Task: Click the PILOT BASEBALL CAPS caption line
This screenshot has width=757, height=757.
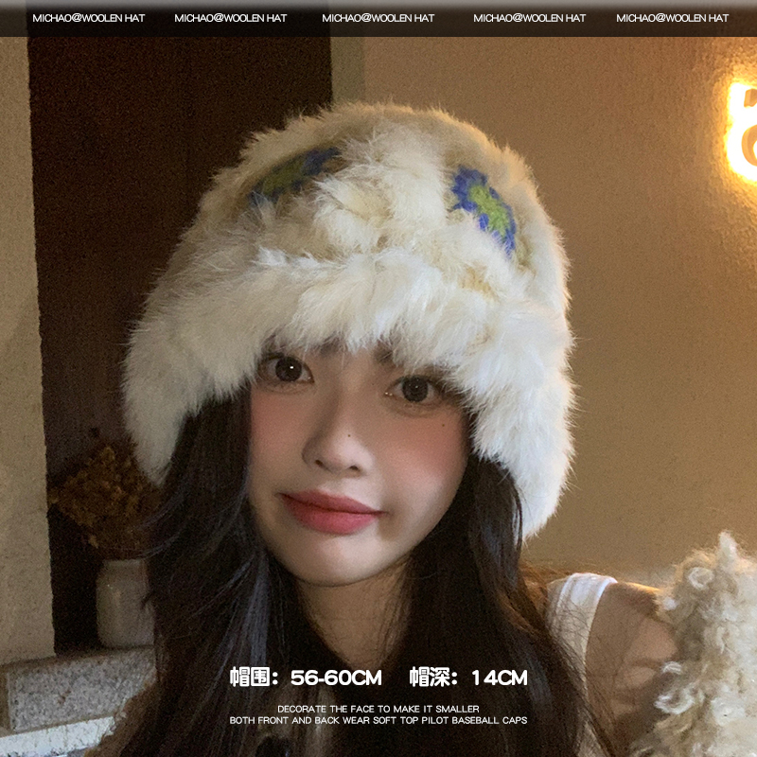Action: 378,720
